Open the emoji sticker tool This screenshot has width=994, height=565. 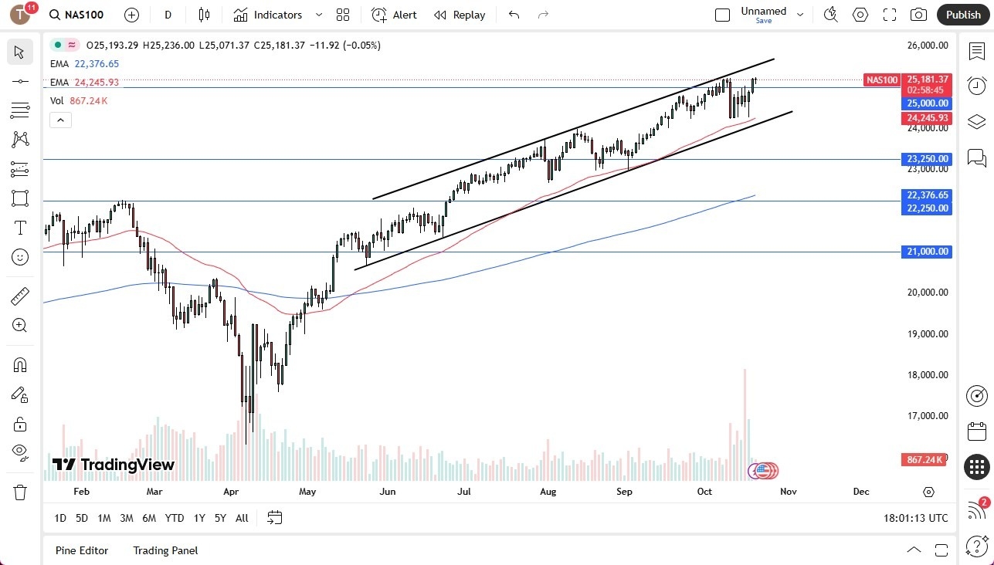pyautogui.click(x=20, y=256)
